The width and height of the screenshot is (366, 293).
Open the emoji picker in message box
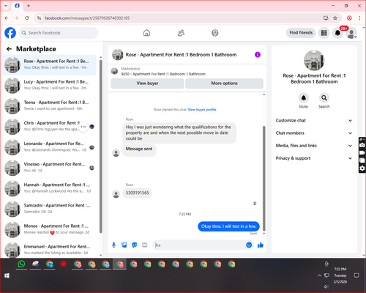point(249,245)
